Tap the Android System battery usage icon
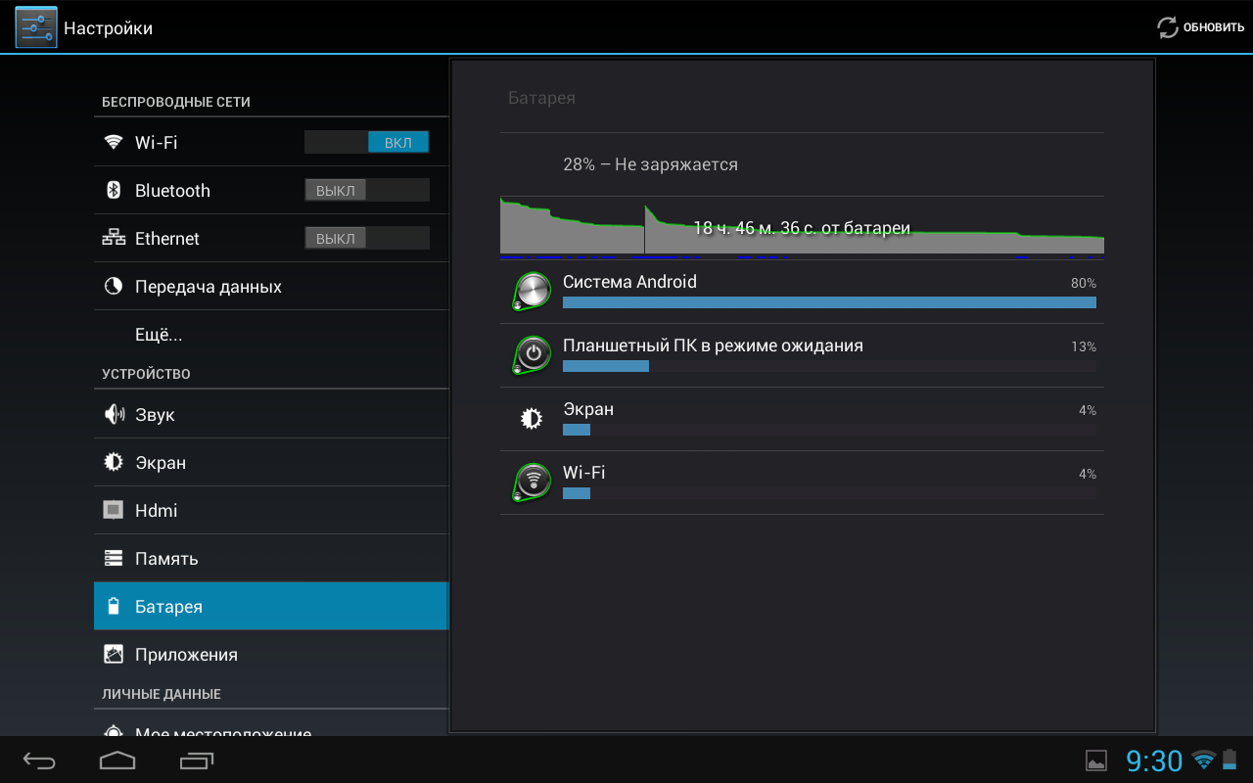1253x783 pixels. (x=533, y=291)
